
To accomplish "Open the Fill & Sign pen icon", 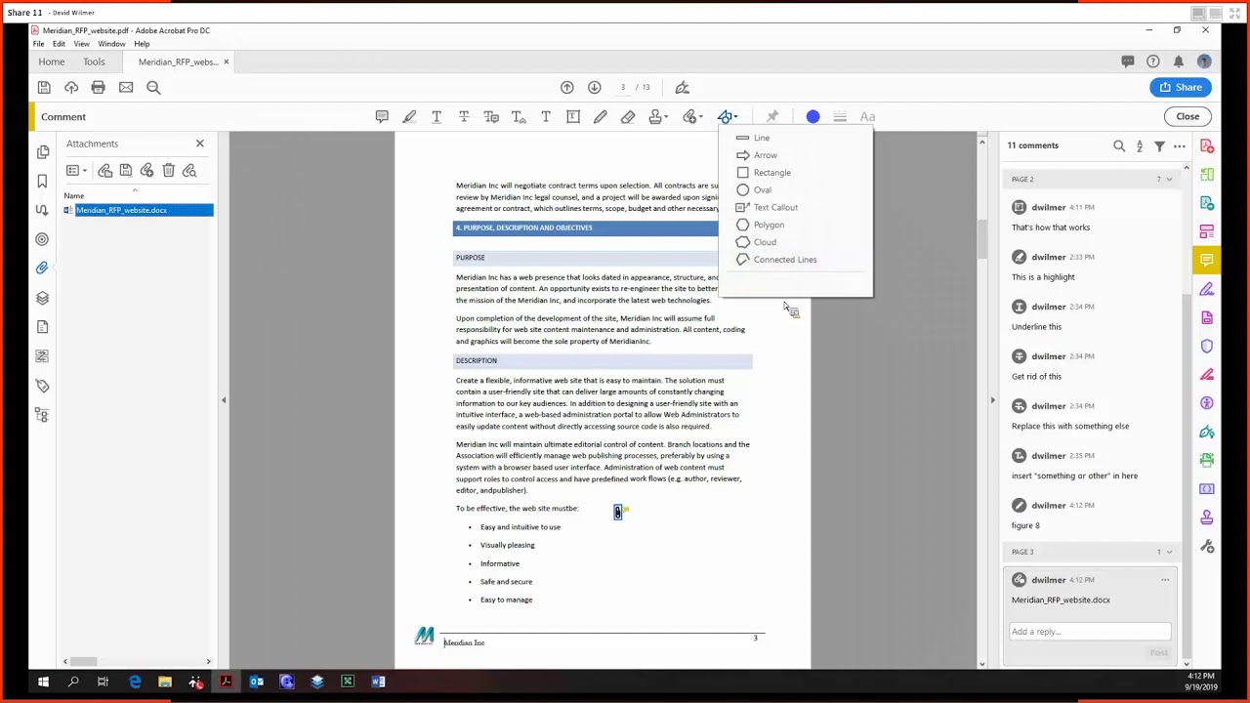I will (x=682, y=87).
